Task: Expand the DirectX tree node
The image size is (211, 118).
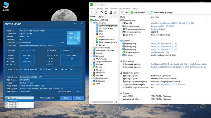Action: [x=91, y=67]
